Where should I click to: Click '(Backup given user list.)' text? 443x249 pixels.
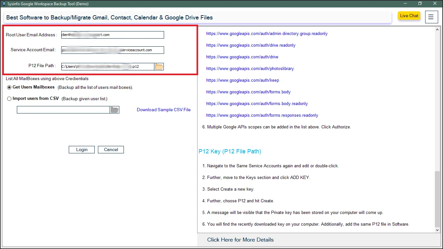84,99
